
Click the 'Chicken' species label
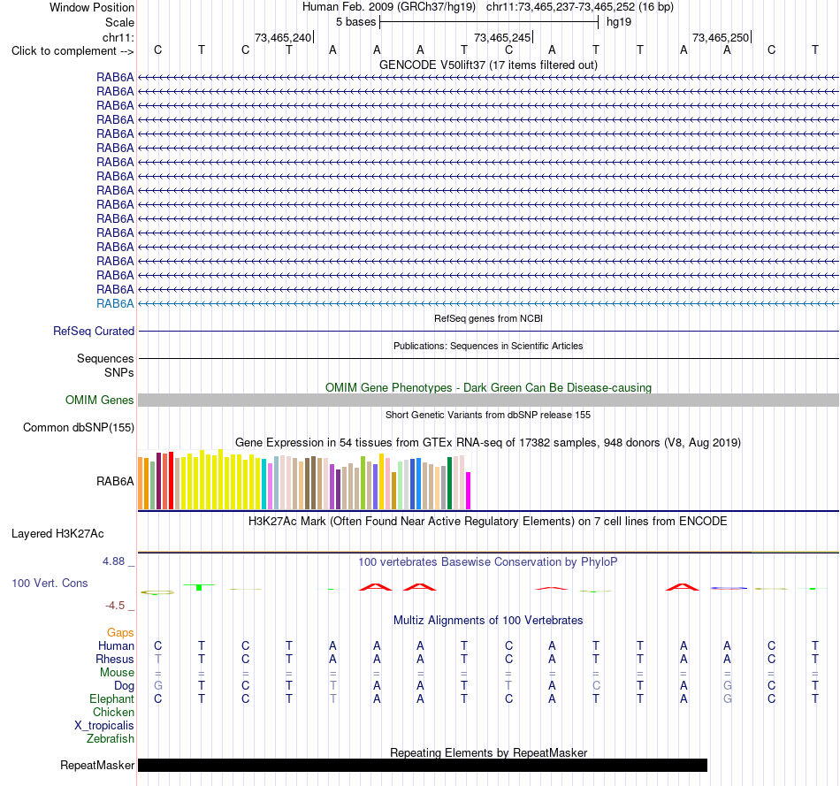113,712
